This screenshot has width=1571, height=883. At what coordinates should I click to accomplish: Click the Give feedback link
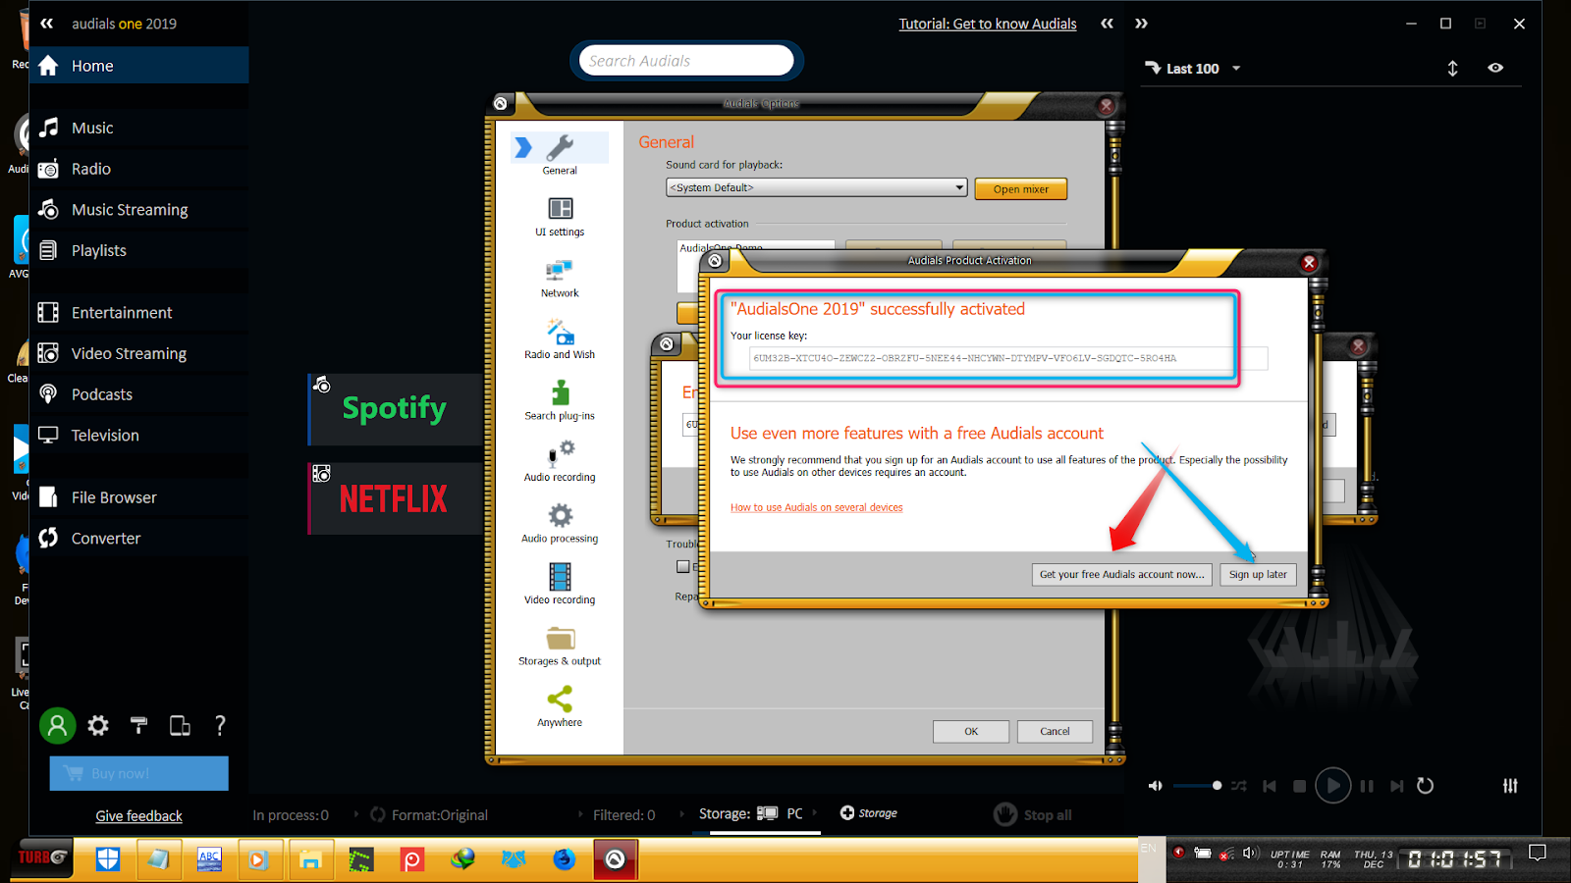coord(138,816)
